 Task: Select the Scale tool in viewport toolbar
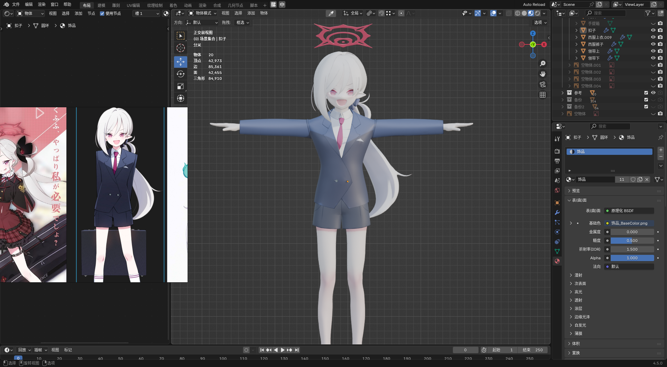click(x=180, y=86)
